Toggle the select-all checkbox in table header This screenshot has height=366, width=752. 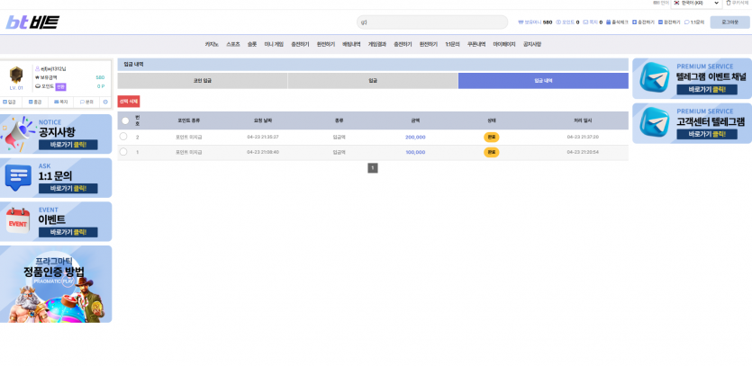[x=125, y=121]
